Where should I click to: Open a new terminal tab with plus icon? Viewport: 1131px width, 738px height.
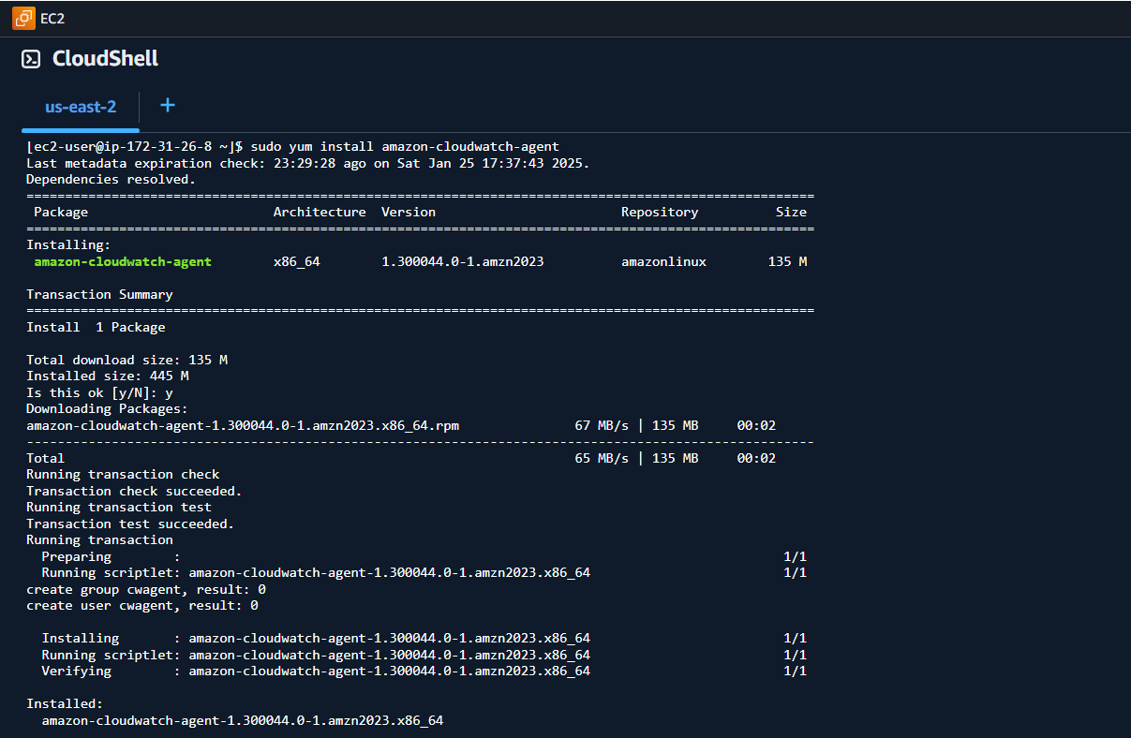(168, 105)
